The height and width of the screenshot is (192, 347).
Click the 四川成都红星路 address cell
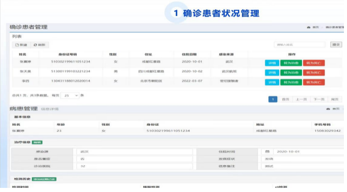151,71
